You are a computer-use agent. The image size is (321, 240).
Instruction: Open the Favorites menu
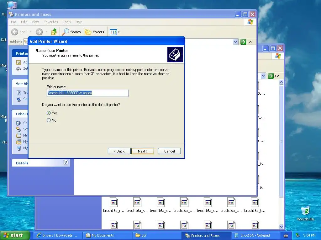pos(50,22)
